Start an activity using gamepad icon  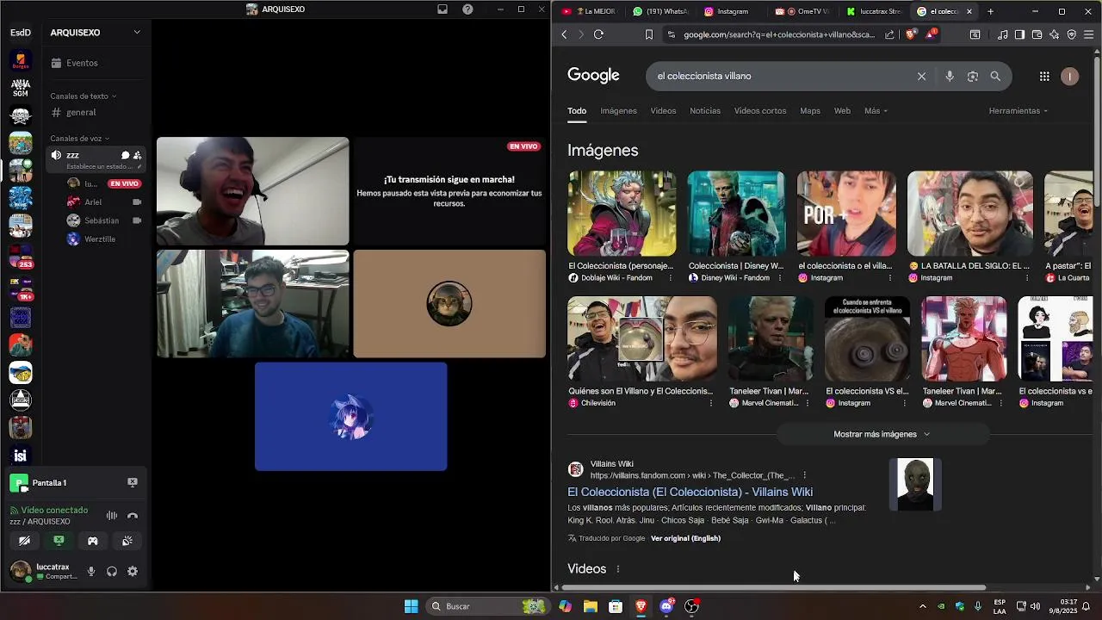[93, 541]
